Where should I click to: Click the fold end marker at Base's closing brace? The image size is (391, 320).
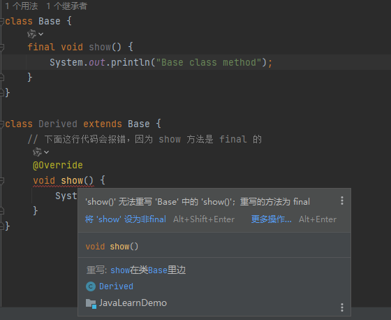(1, 93)
